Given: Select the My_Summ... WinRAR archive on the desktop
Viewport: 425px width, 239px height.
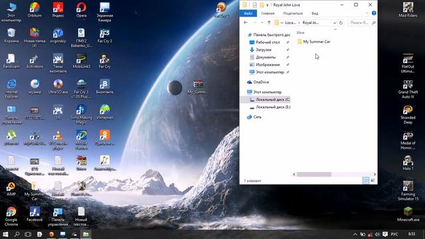Looking at the screenshot, I should (198, 87).
